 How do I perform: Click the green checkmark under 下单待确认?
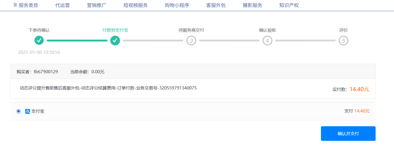click(39, 41)
